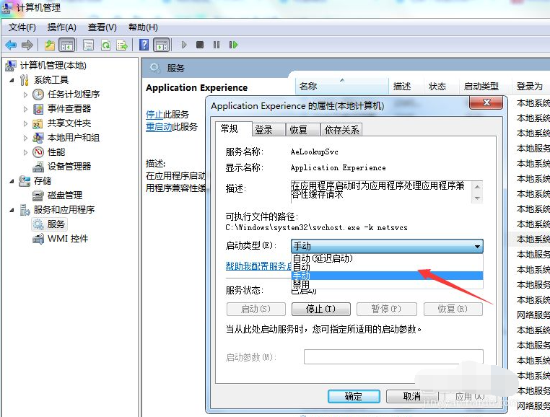The image size is (550, 417).
Task: Click the Properties toolbar icon
Action: (x=88, y=45)
